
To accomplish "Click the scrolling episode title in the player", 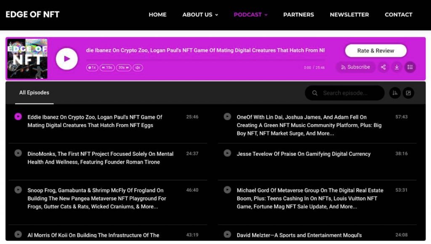I will point(205,50).
